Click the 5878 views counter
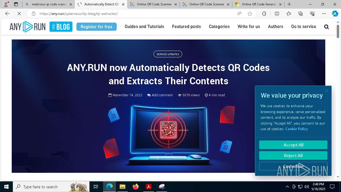 [x=189, y=95]
